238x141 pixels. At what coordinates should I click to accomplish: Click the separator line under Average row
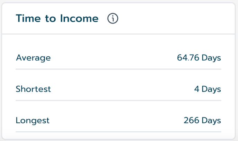coord(118,69)
